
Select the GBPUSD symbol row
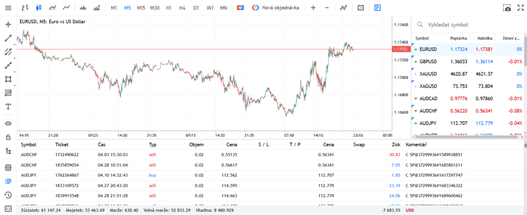pos(467,62)
